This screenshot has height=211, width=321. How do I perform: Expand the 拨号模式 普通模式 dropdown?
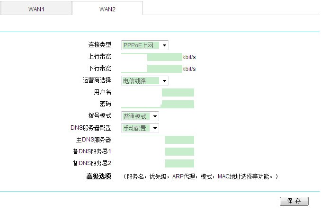point(140,116)
